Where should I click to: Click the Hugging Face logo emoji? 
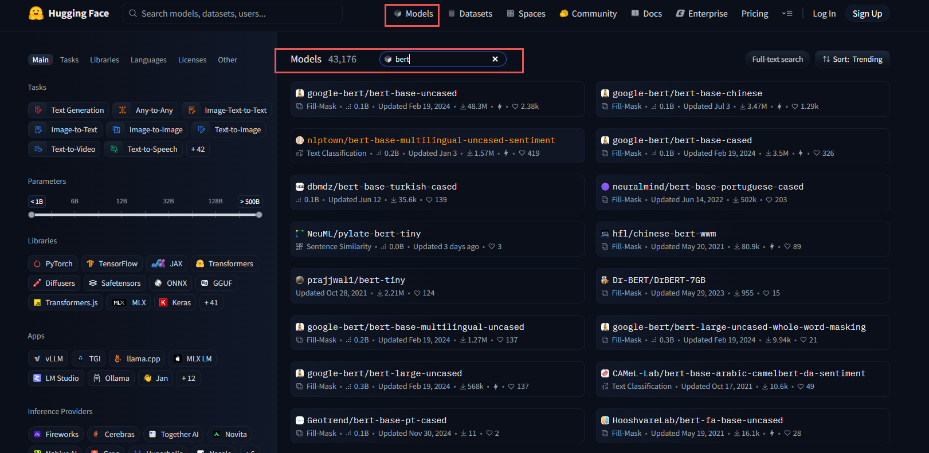click(x=36, y=13)
